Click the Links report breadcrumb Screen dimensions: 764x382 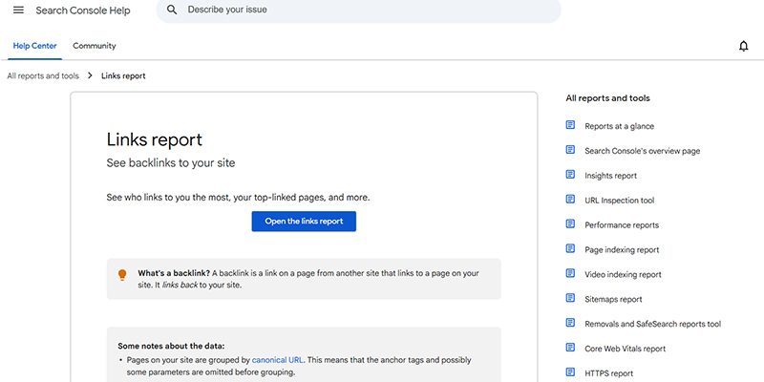(x=123, y=76)
